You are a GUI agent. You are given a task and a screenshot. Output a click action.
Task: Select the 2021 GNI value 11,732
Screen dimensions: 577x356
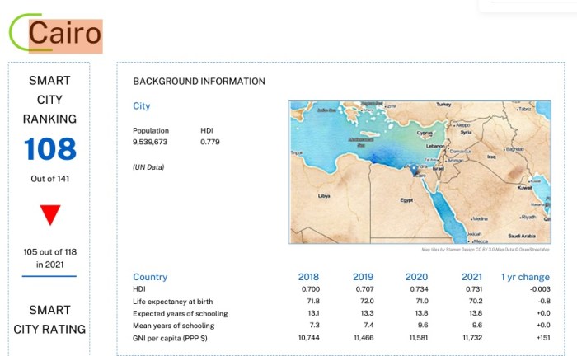(472, 338)
